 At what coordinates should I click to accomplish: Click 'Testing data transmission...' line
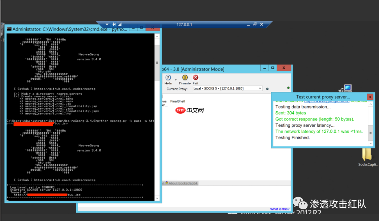[x=303, y=107]
